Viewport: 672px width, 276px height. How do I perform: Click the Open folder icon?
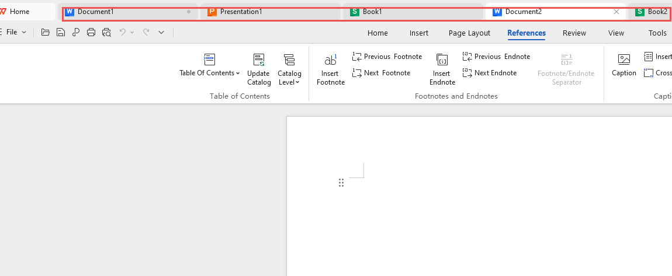(x=46, y=32)
